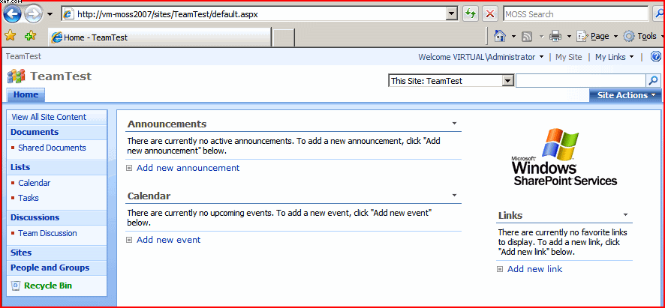Click the green Refresh page icon
This screenshot has height=308, width=665.
point(471,13)
